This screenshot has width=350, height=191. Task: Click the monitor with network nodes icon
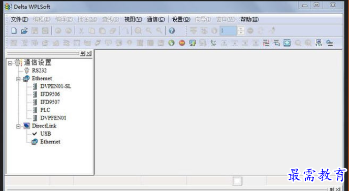click(x=319, y=42)
